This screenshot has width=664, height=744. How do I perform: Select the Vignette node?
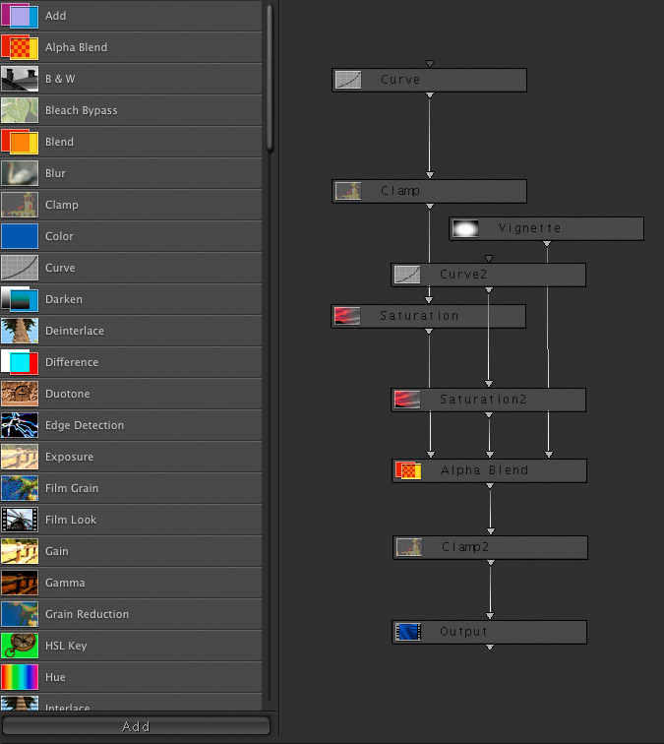(x=546, y=228)
